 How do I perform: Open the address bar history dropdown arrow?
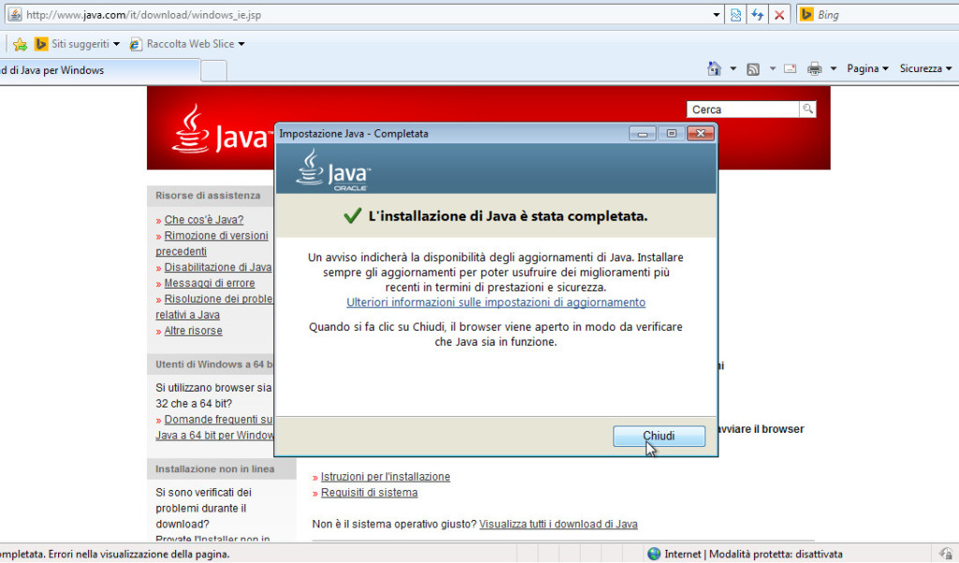point(716,15)
